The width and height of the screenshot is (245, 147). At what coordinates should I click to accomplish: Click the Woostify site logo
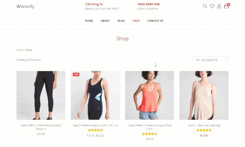click(x=25, y=6)
